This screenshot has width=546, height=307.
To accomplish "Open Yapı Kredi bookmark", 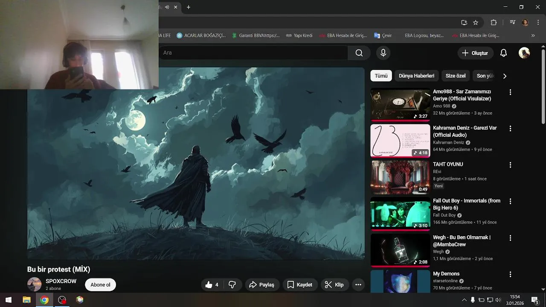I will pos(299,35).
